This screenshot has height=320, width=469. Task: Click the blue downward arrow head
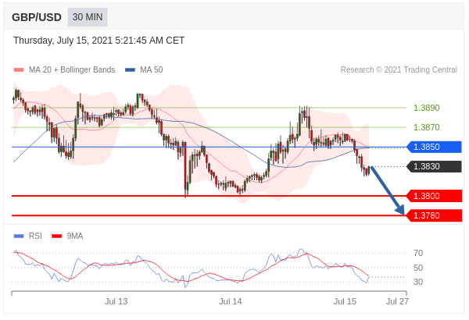pyautogui.click(x=400, y=209)
